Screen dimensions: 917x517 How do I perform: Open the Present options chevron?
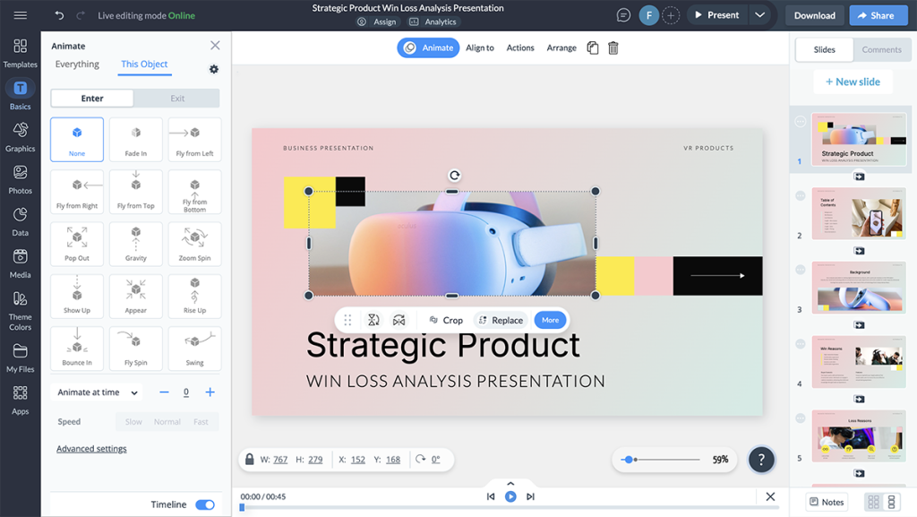tap(760, 15)
